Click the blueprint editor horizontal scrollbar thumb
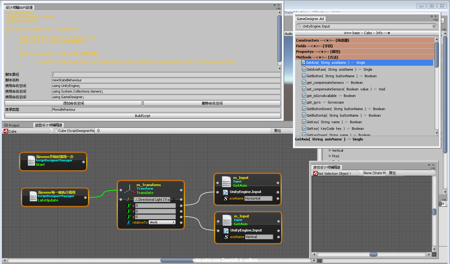This screenshot has width=450, height=264. (x=177, y=260)
